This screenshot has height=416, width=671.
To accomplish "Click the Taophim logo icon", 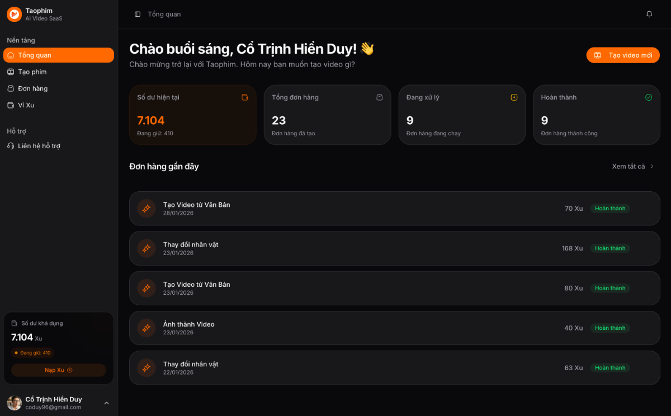I will (14, 14).
